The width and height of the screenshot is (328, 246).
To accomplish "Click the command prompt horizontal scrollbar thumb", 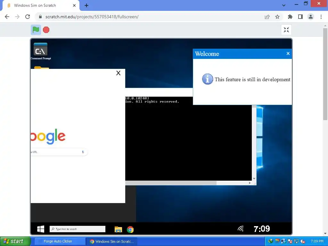I will point(171,183).
